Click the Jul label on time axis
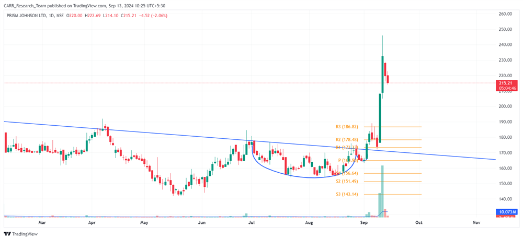Viewport: 523px width, 240px height. 252,222
